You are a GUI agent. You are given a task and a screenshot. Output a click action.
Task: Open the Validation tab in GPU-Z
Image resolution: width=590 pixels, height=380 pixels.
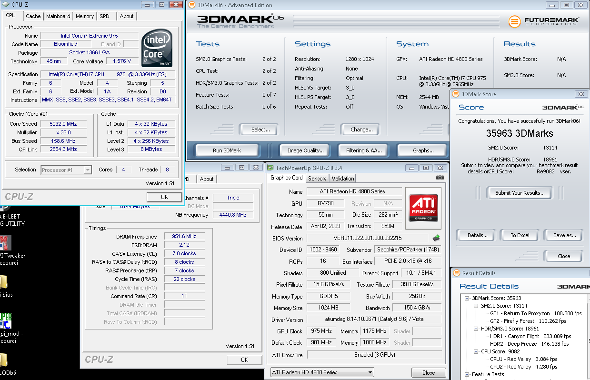(x=343, y=178)
